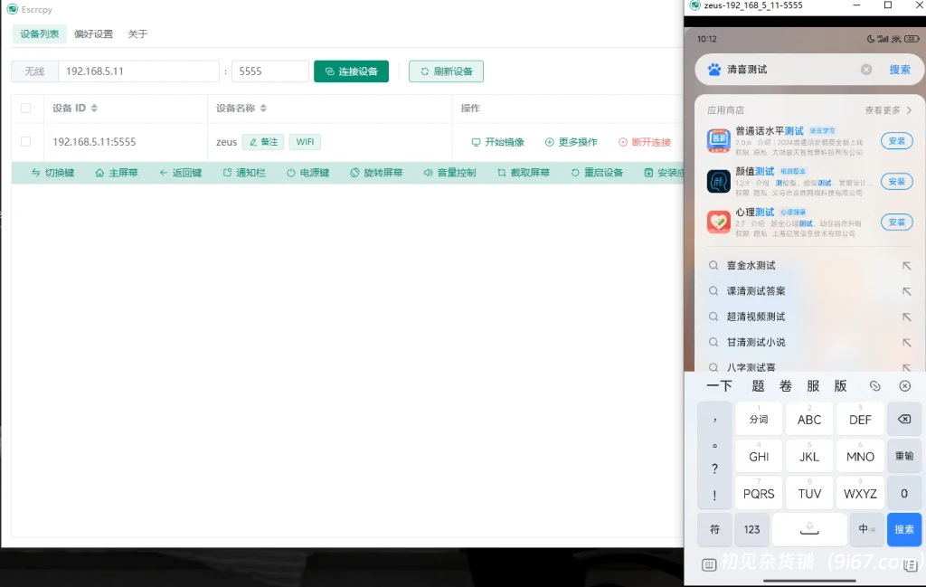Click the 连接设备 connect button
The height and width of the screenshot is (587, 926).
350,71
